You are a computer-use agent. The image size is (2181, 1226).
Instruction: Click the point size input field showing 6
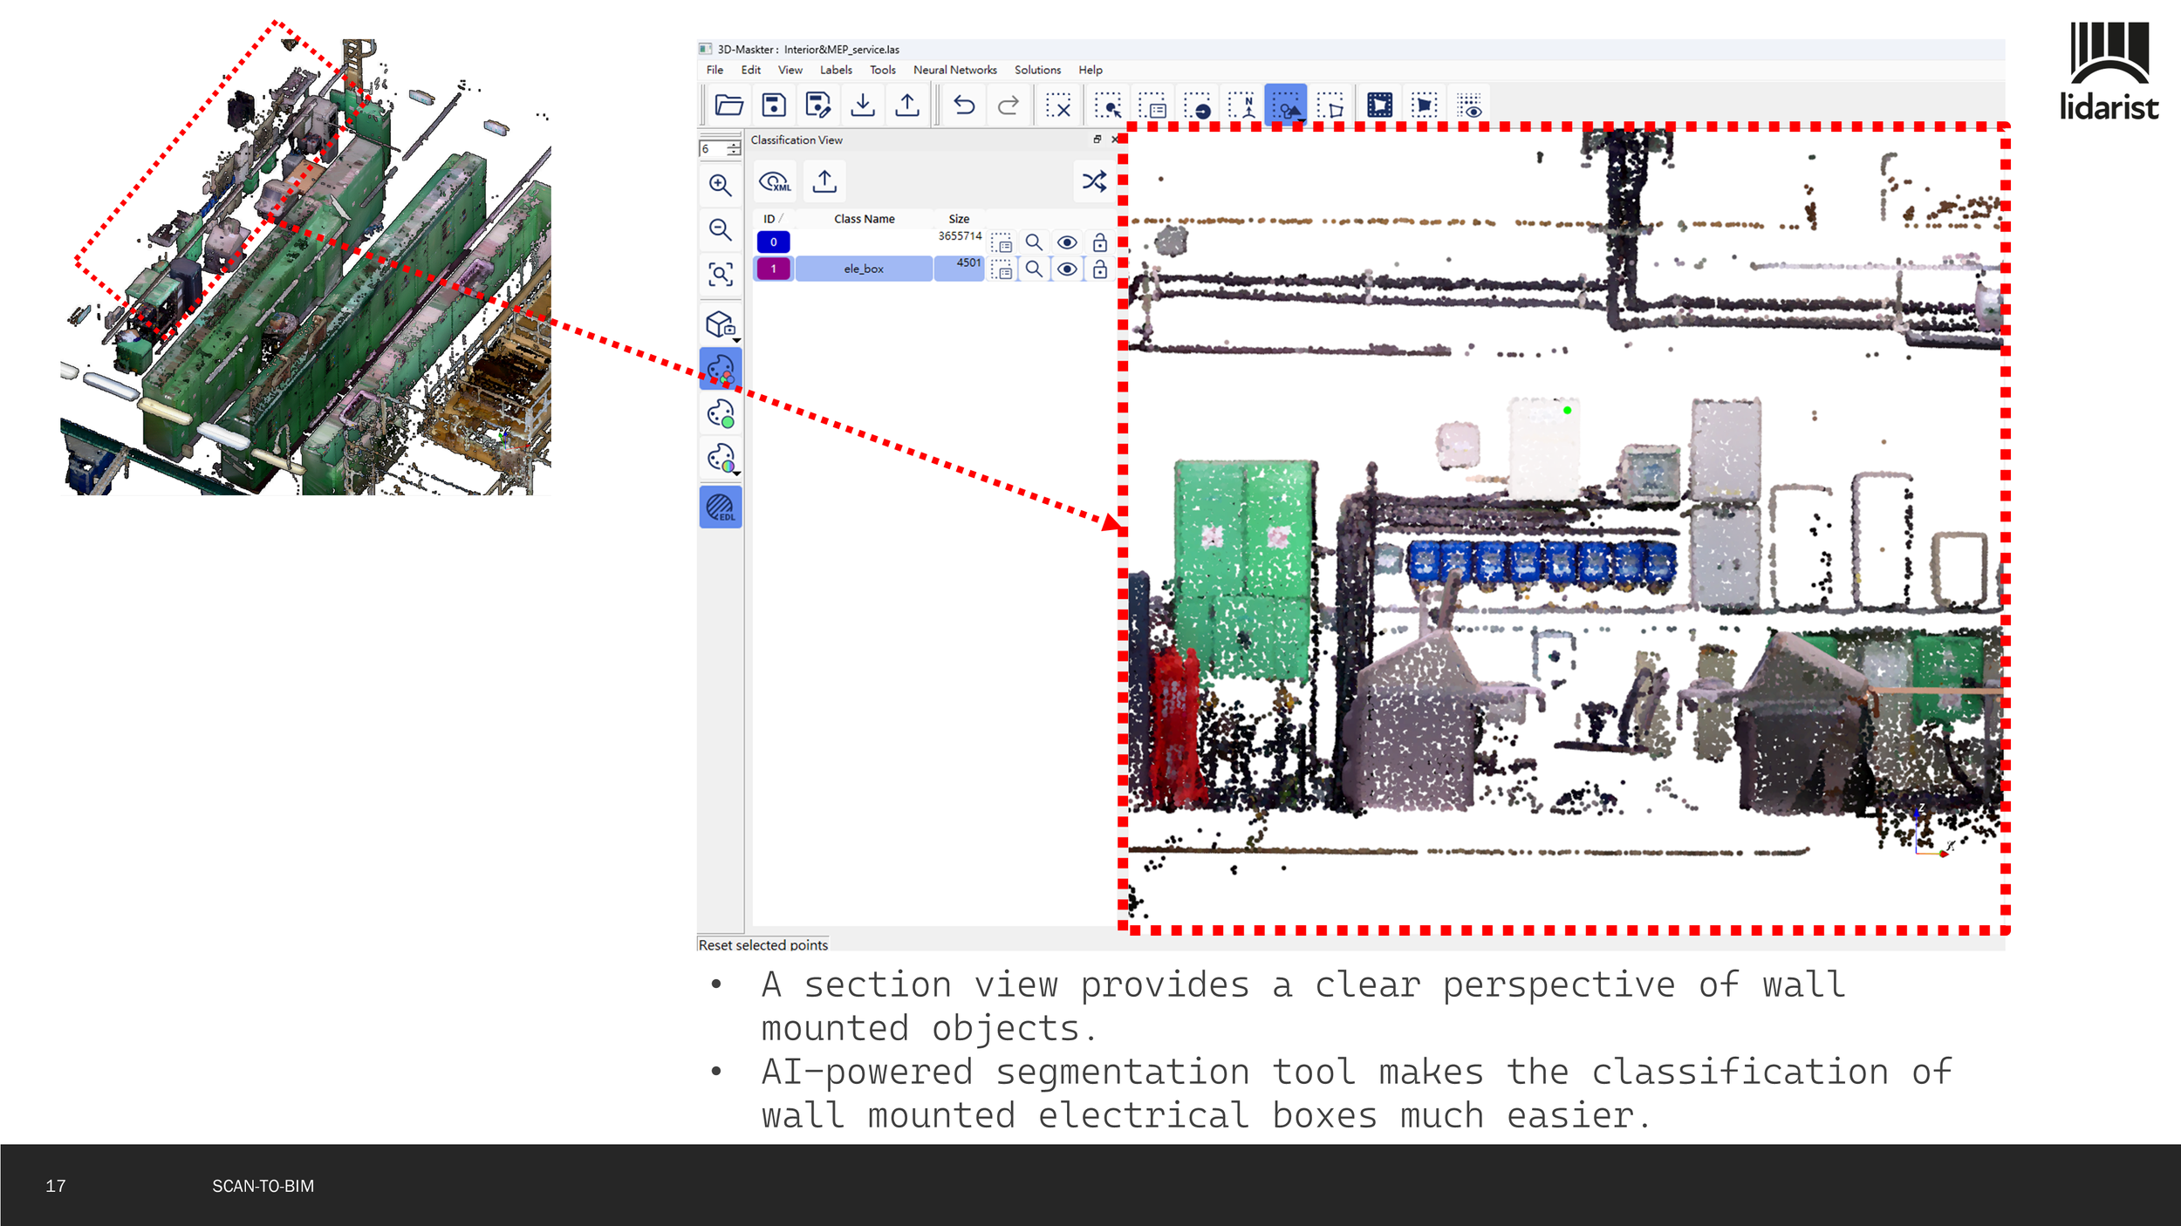(713, 149)
